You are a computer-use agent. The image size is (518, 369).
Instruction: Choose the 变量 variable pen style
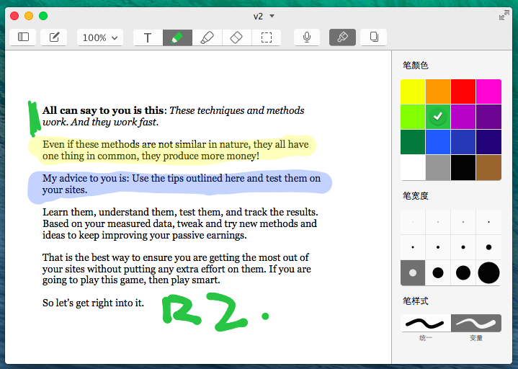[475, 323]
